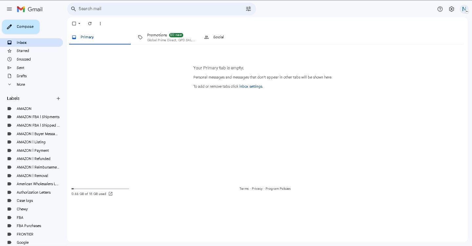472x246 pixels.
Task: Compose a new email
Action: 21,27
